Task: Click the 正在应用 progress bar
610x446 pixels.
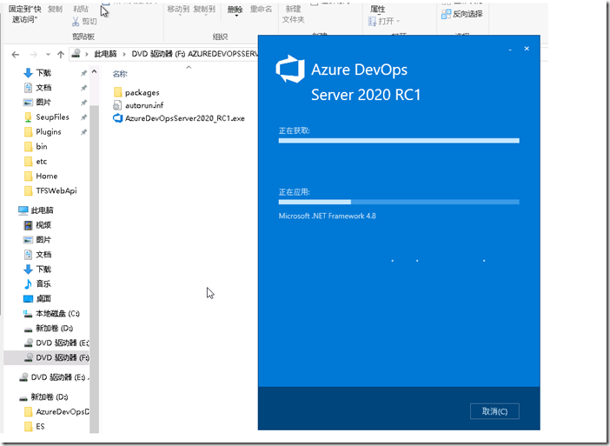Action: (399, 202)
